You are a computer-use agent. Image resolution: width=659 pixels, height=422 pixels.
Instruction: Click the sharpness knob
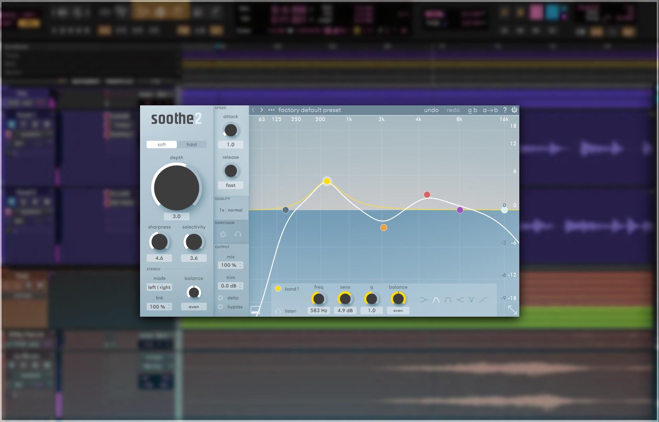coord(159,242)
